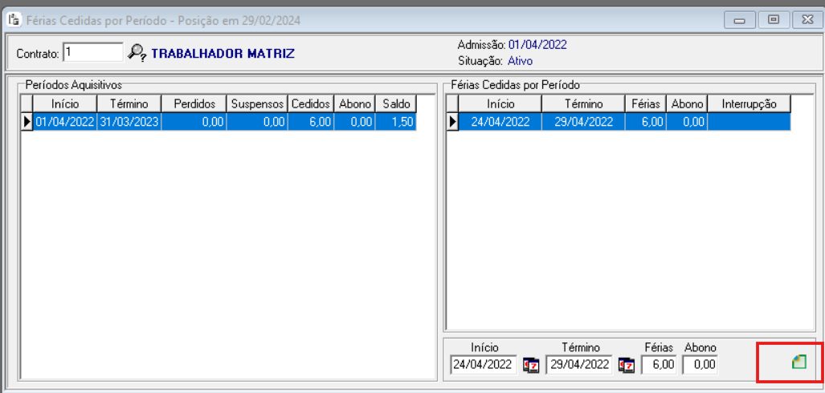The height and width of the screenshot is (393, 825).
Task: Sort by Saldo column header
Action: tap(397, 104)
